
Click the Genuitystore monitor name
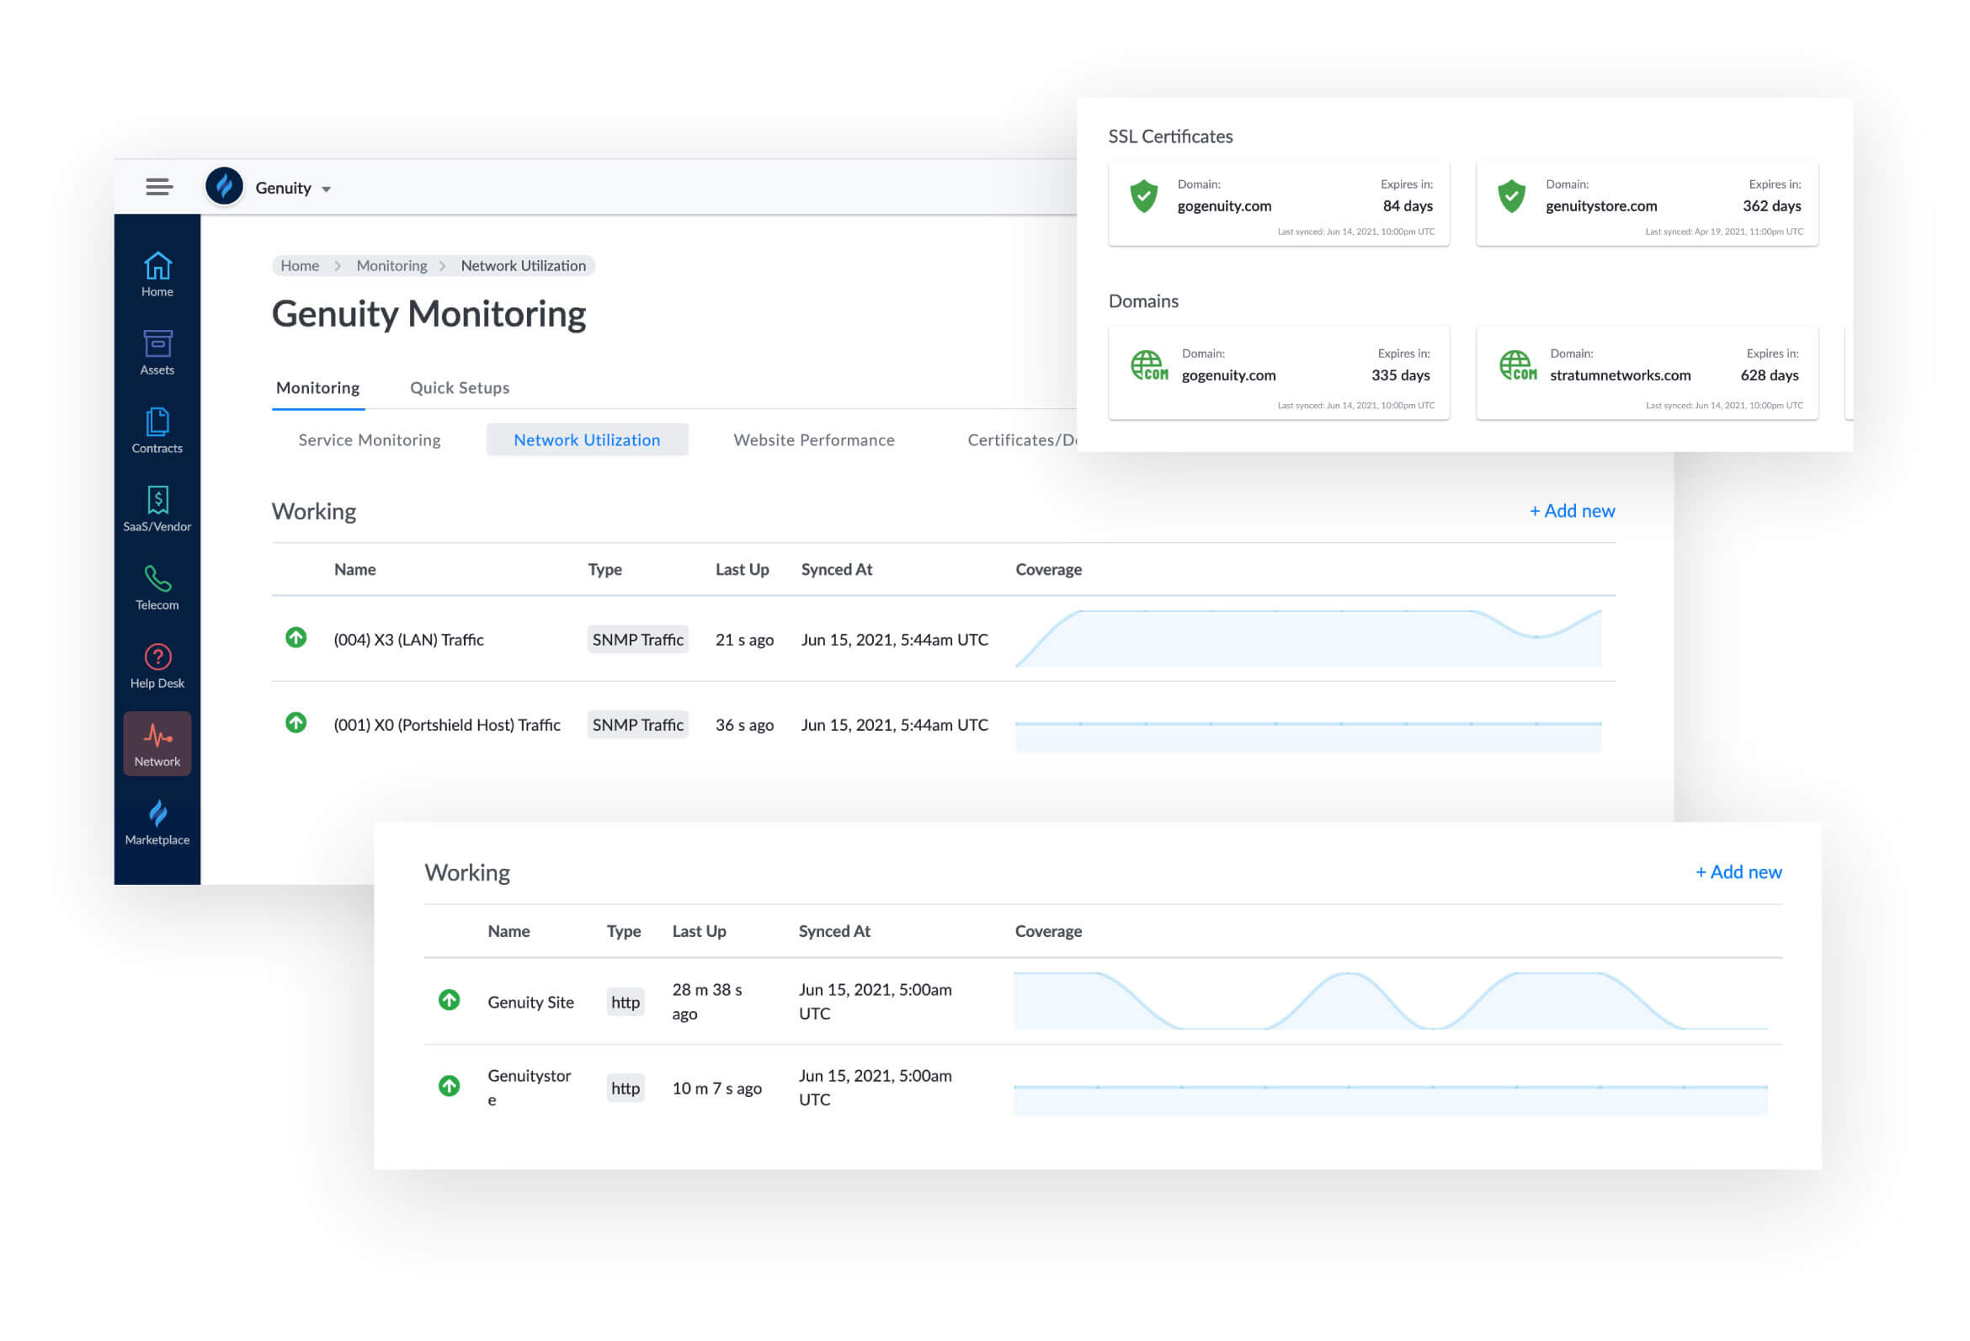click(x=529, y=1088)
